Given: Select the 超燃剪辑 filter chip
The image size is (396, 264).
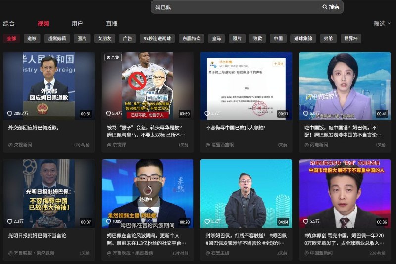Looking at the screenshot, I should click(57, 39).
